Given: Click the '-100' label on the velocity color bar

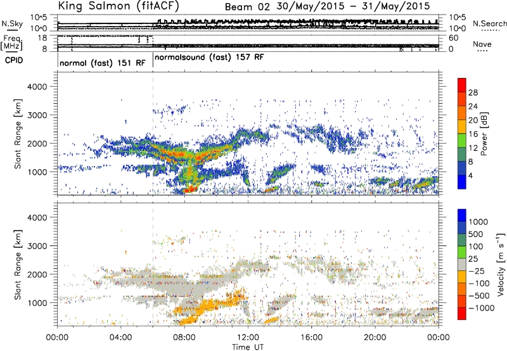Looking at the screenshot, I should [479, 283].
